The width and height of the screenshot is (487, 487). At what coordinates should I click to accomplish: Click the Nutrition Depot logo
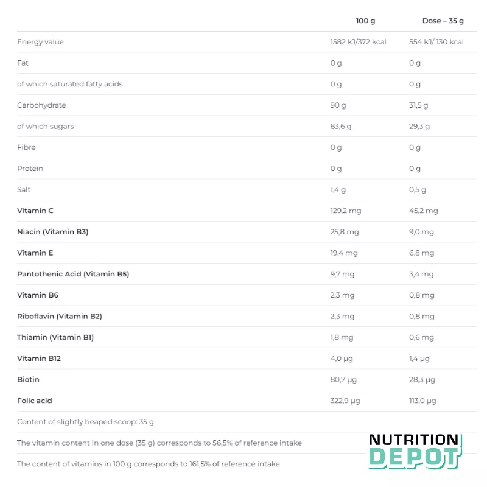coord(415,451)
